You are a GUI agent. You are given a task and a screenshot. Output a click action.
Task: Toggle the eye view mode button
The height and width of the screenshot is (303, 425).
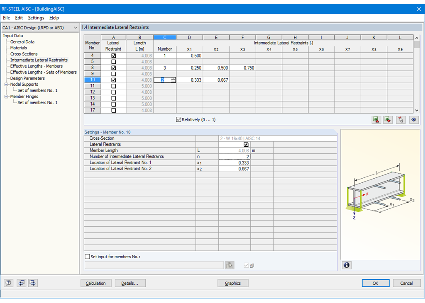pyautogui.click(x=414, y=120)
